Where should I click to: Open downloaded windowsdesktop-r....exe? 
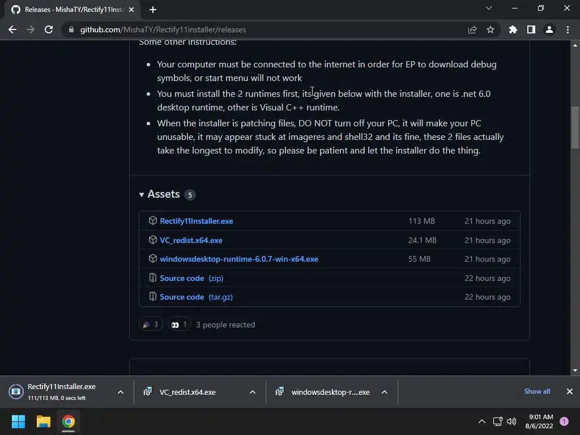pos(326,392)
